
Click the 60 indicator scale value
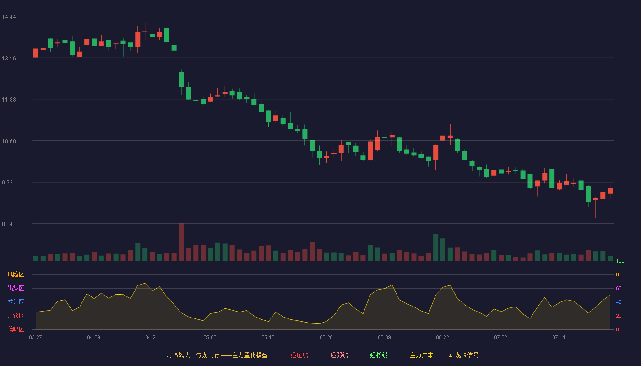click(619, 288)
